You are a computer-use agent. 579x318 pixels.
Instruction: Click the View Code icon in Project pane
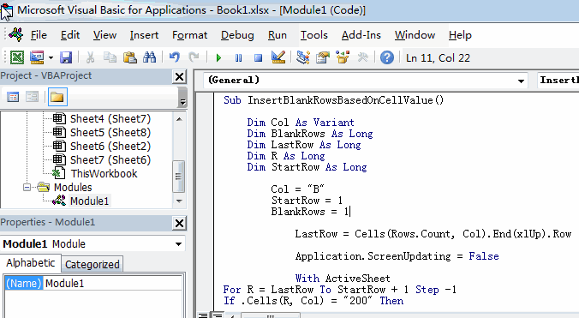click(13, 97)
